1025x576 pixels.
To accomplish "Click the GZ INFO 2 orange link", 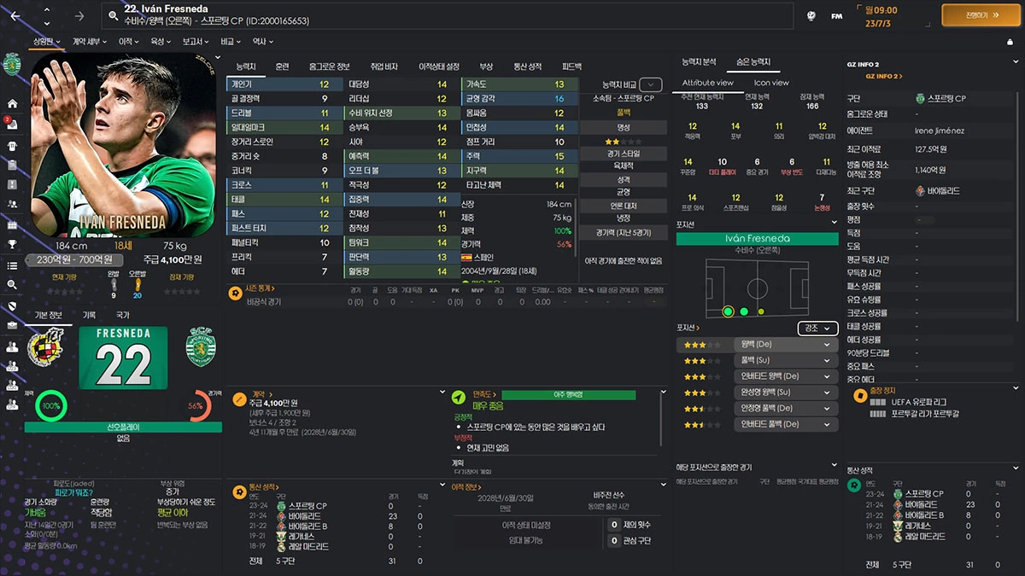I will (885, 76).
